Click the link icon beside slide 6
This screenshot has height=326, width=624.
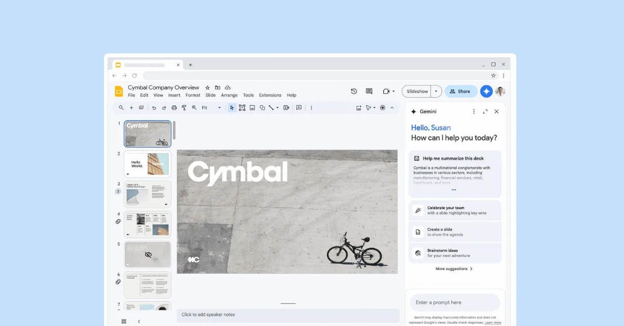[118, 282]
